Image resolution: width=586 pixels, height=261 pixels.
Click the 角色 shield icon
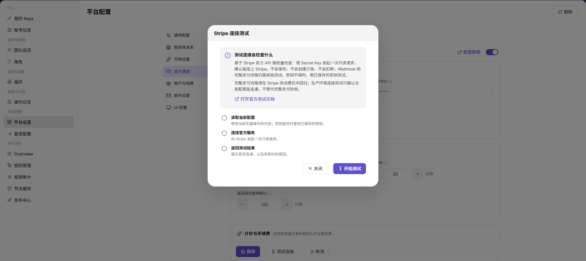point(9,62)
